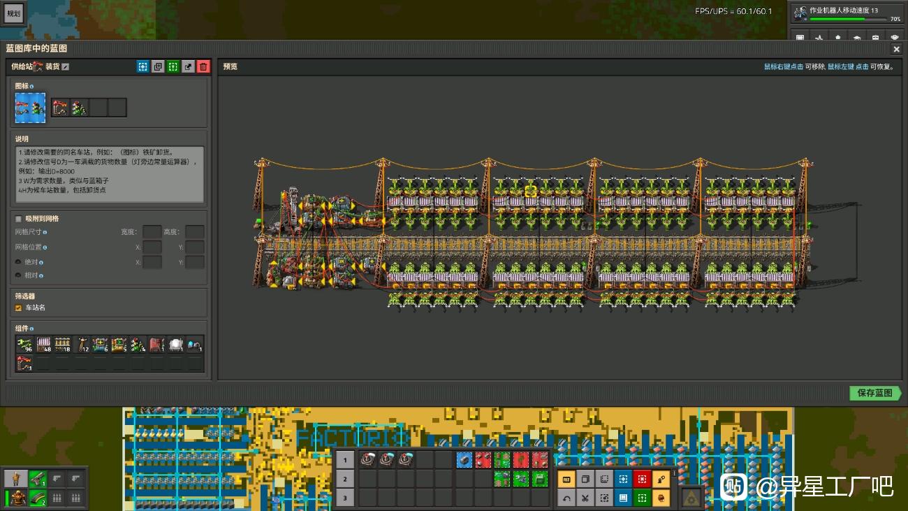
Task: Click the green blueprint book in quickbar row 2
Action: 540,479
